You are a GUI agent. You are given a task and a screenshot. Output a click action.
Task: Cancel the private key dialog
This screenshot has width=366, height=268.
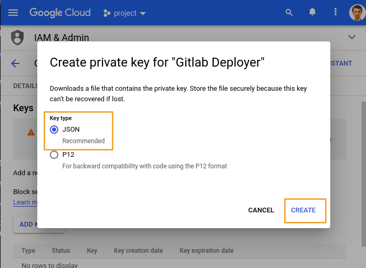click(x=261, y=210)
